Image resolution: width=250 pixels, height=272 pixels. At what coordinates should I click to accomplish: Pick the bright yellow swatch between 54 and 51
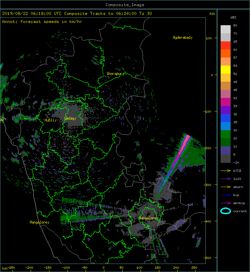pos(225,69)
